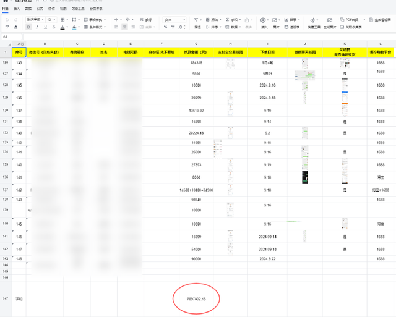This screenshot has width=396, height=317.
Task: Click the 快捷工具 quick tools icon
Action: pyautogui.click(x=312, y=20)
